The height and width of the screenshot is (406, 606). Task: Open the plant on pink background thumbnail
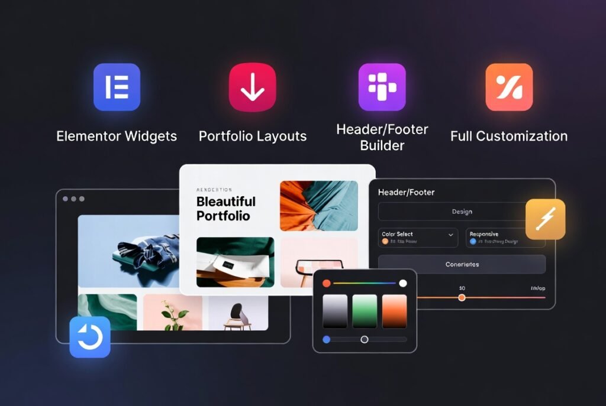pos(173,312)
